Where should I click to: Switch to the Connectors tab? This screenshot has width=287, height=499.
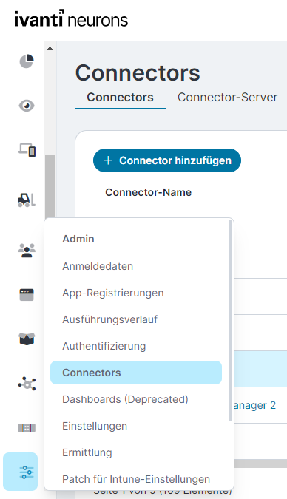tap(120, 98)
